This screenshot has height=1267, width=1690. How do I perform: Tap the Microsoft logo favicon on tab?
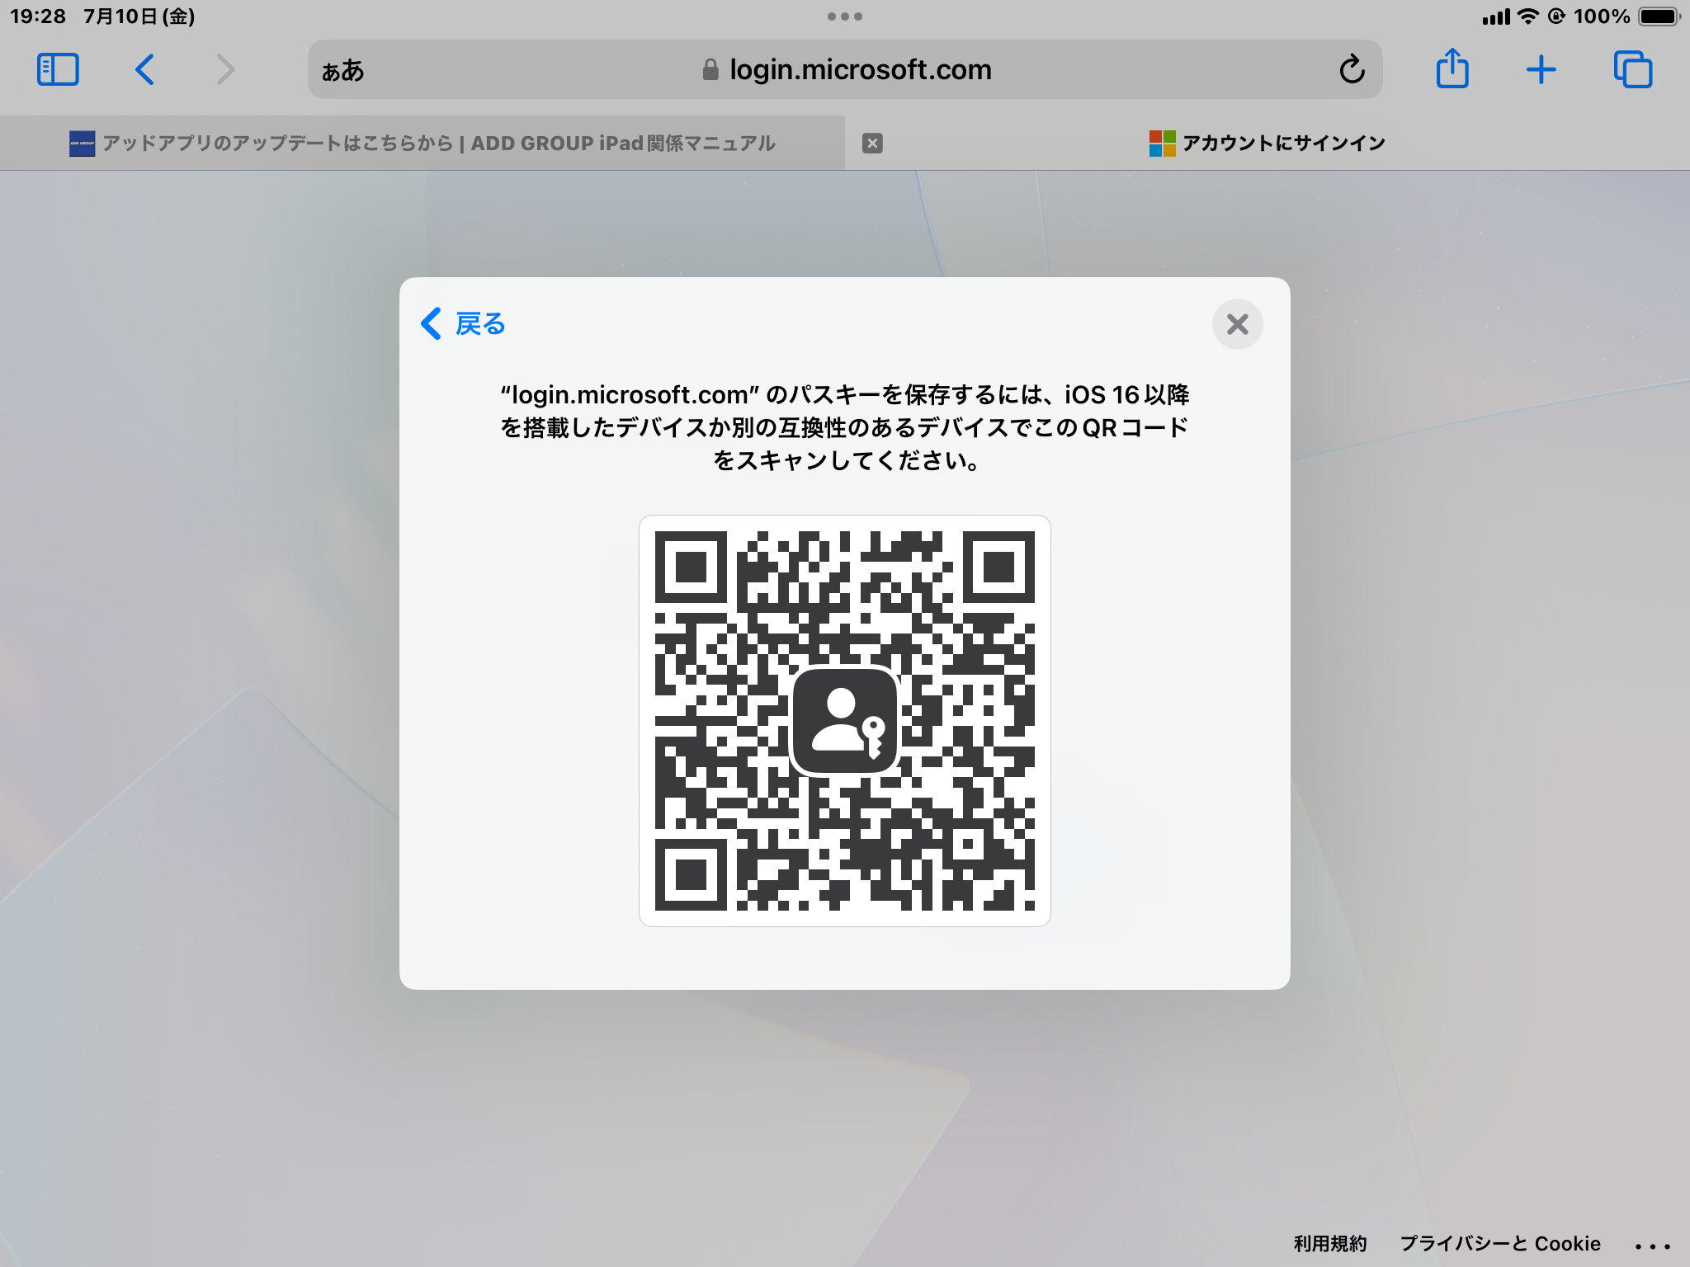click(x=1162, y=144)
